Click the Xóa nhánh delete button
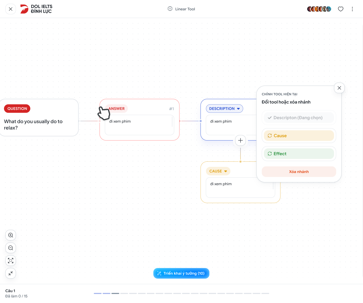 299,172
